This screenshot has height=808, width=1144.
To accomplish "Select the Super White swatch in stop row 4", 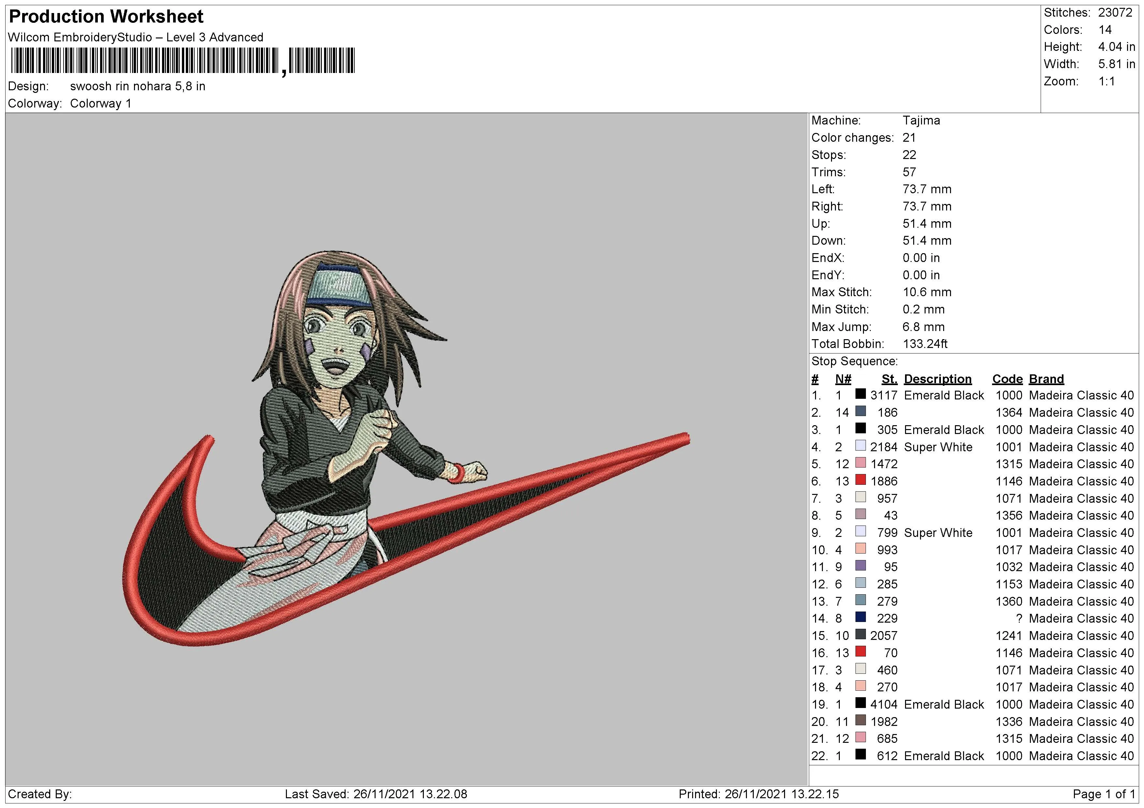I will click(860, 446).
